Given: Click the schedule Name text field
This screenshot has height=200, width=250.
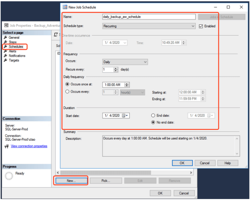Looking at the screenshot, I should [149, 17].
